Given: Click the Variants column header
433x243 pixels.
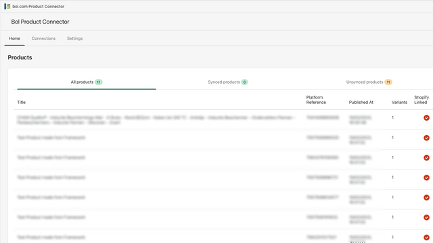Looking at the screenshot, I should click(399, 102).
